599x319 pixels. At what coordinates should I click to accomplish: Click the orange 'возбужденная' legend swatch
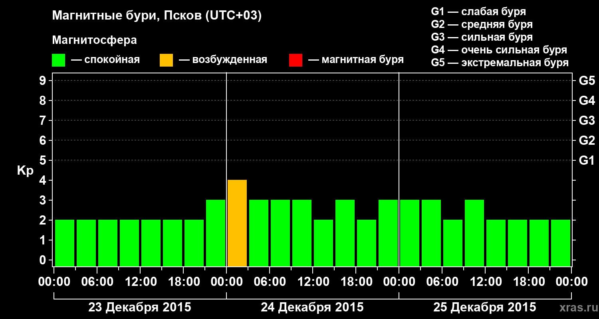(166, 60)
